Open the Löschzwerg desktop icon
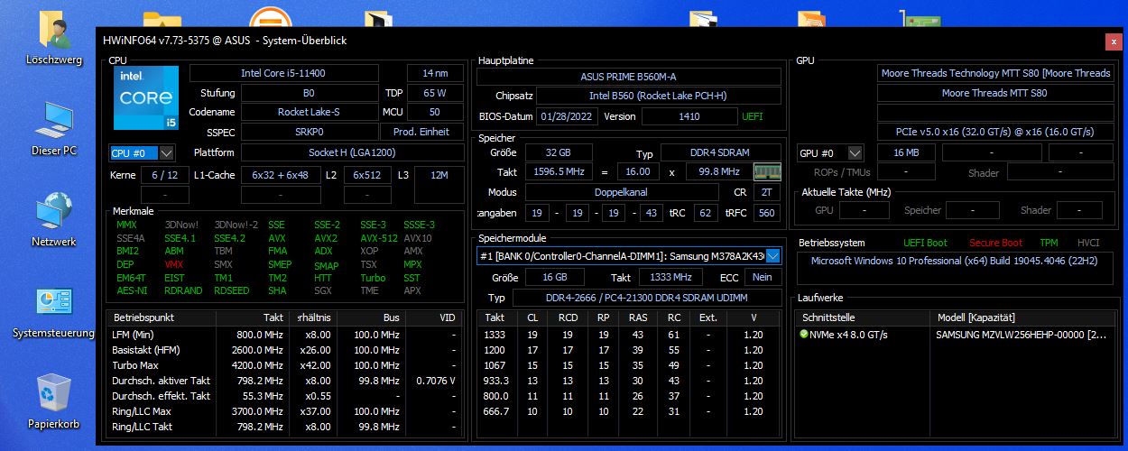Viewport: 1128px width, 451px height. point(54,38)
